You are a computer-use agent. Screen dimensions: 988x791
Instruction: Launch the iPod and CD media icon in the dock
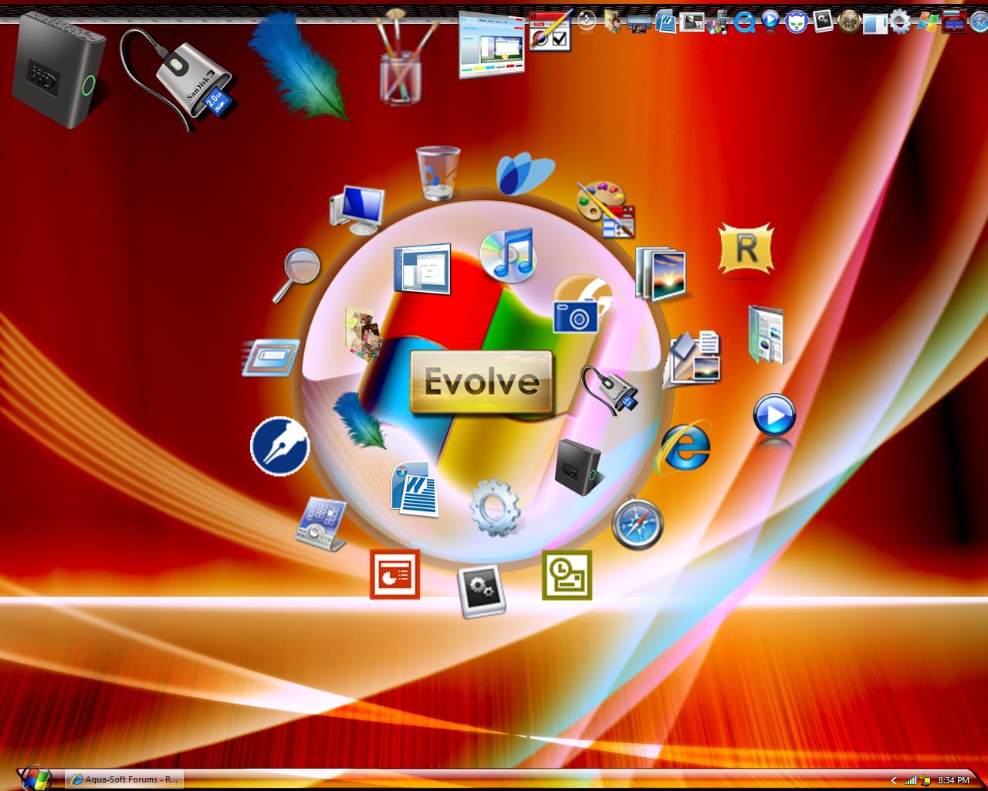click(x=718, y=22)
